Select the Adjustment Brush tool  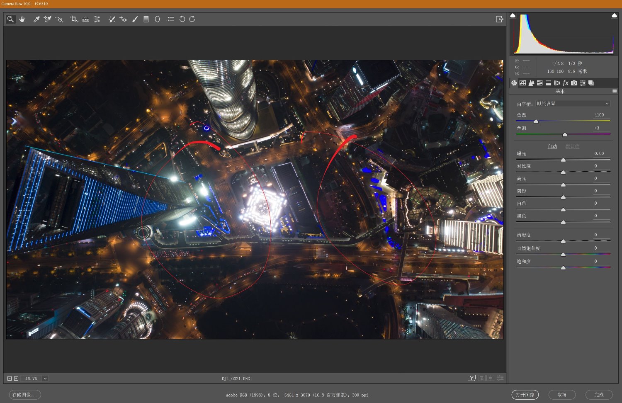coord(135,19)
